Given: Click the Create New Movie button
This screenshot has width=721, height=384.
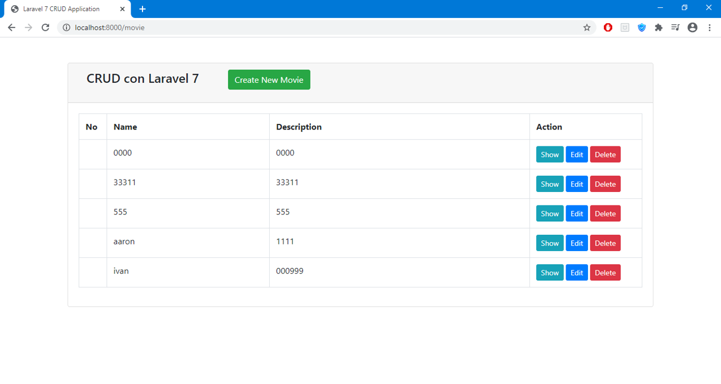Looking at the screenshot, I should (269, 80).
